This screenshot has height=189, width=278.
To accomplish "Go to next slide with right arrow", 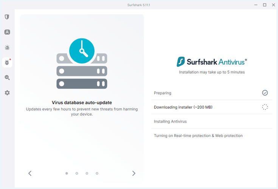I will point(134,173).
